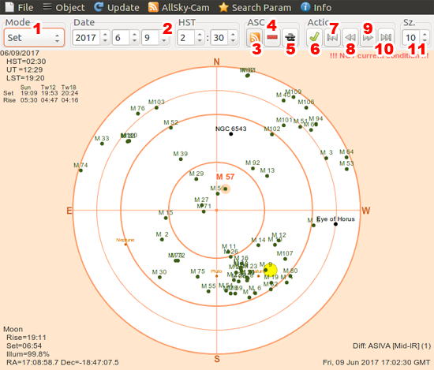Click the month stepper arrows beside 6
The height and width of the screenshot is (370, 434).
[134, 38]
